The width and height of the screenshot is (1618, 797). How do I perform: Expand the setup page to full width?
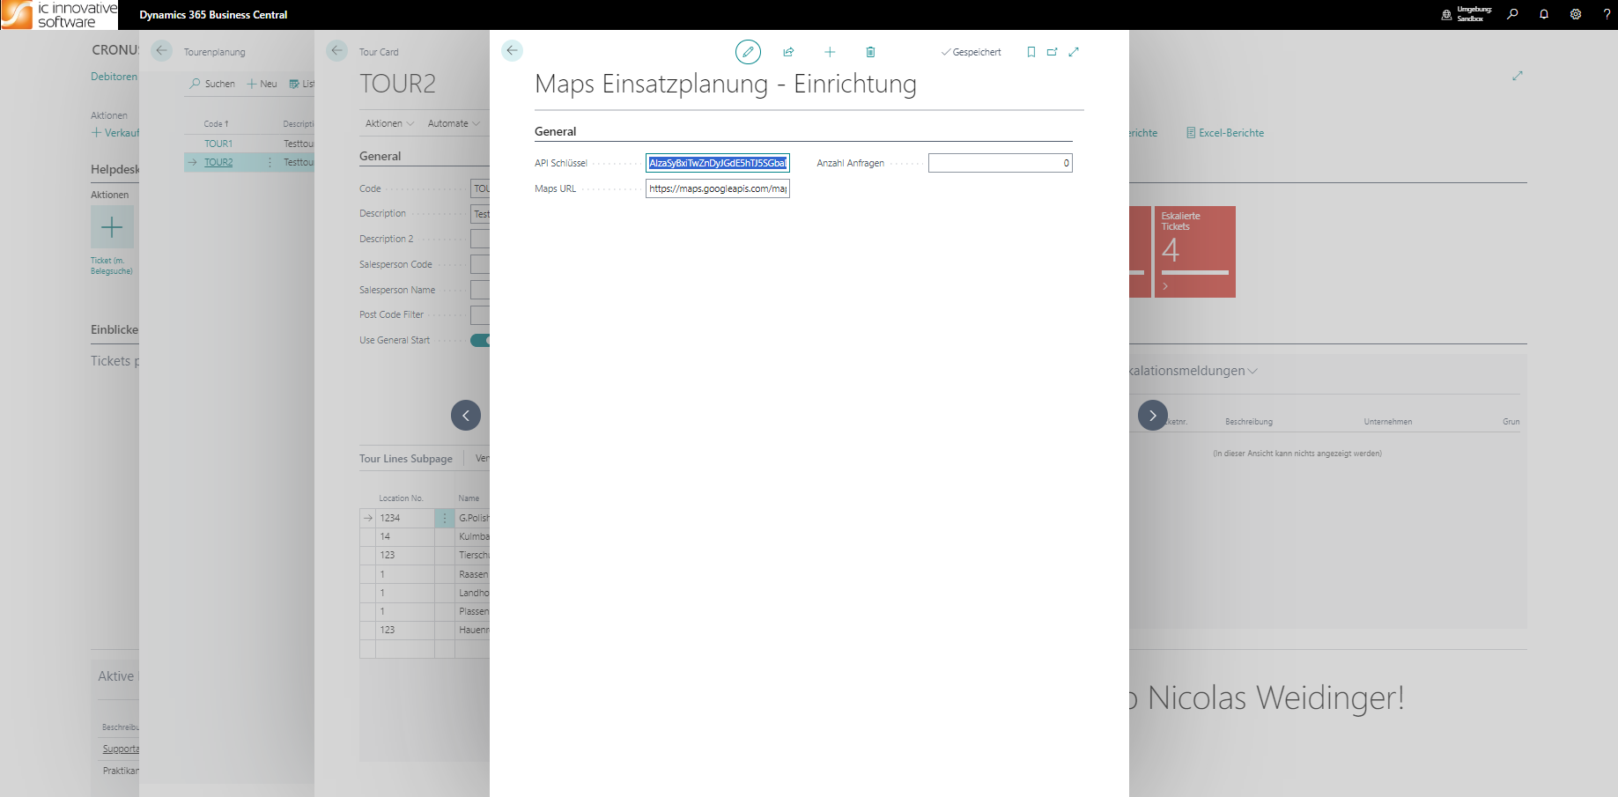[1074, 52]
